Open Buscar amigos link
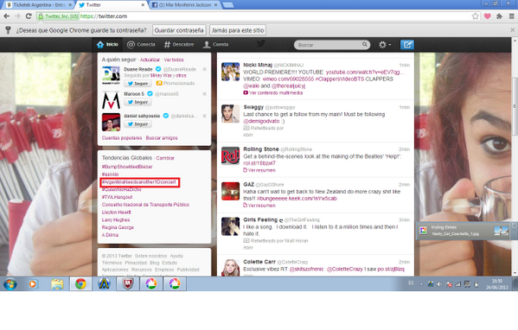Image resolution: width=518 pixels, height=330 pixels. point(162,138)
